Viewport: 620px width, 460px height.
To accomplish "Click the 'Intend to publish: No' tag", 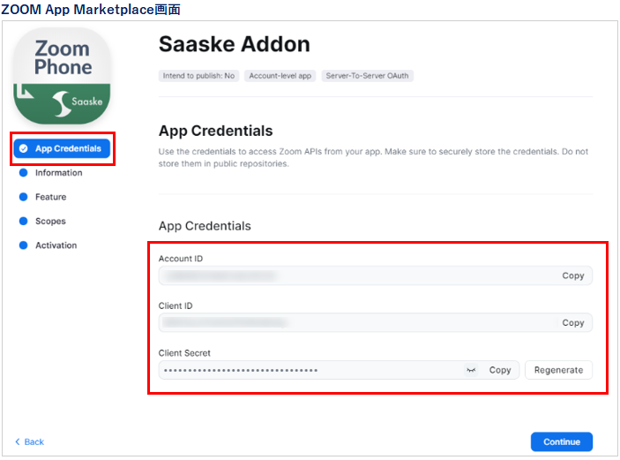I will (199, 76).
